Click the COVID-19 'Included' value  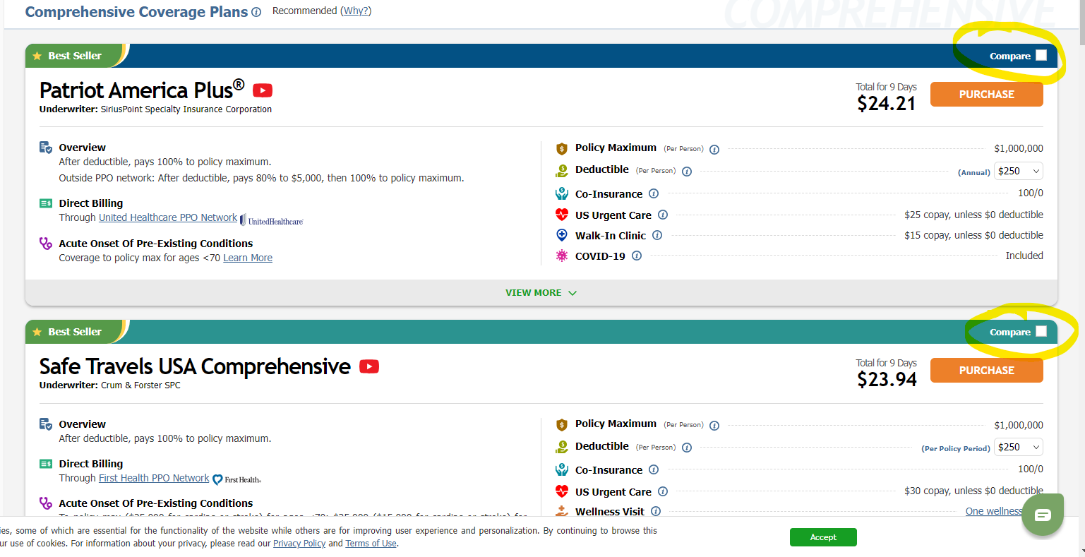click(x=1024, y=256)
